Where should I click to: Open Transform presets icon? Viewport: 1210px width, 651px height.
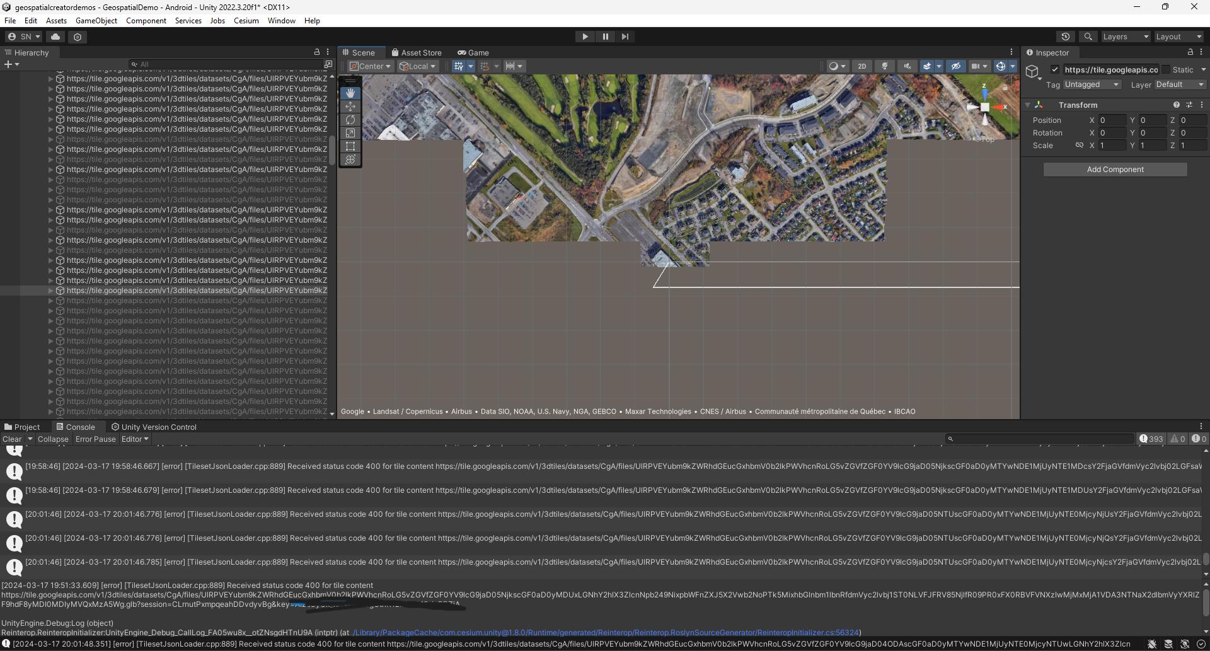click(x=1189, y=105)
